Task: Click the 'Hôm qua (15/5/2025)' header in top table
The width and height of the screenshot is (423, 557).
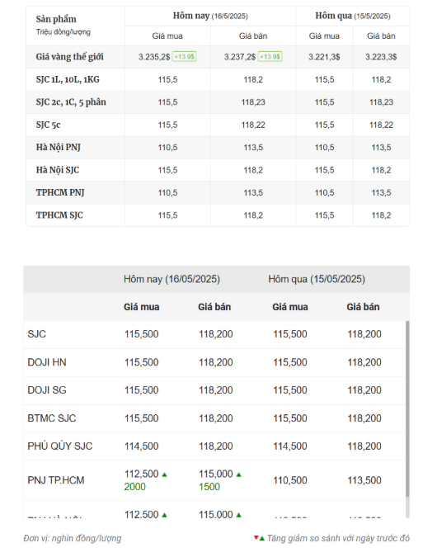Action: point(353,16)
